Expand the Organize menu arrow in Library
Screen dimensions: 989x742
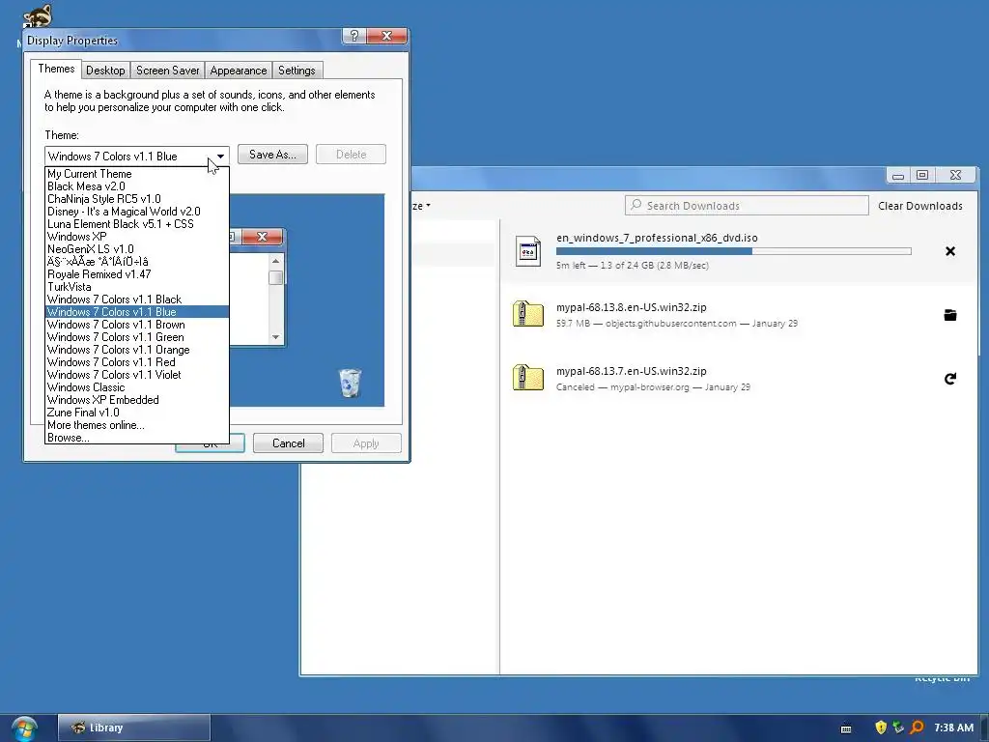[x=428, y=206]
